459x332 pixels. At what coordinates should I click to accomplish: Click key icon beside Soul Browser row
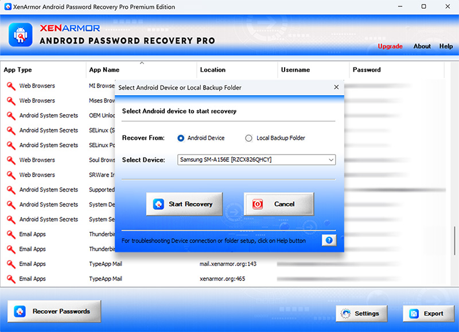10,160
